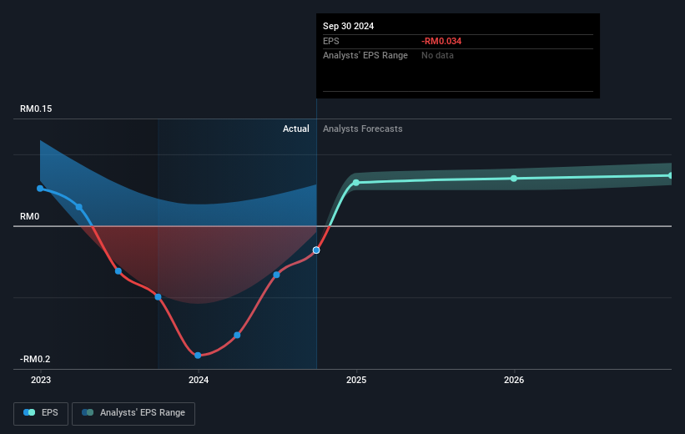685x434 pixels.
Task: Select the forecast data point at 2026
Action: tap(514, 179)
